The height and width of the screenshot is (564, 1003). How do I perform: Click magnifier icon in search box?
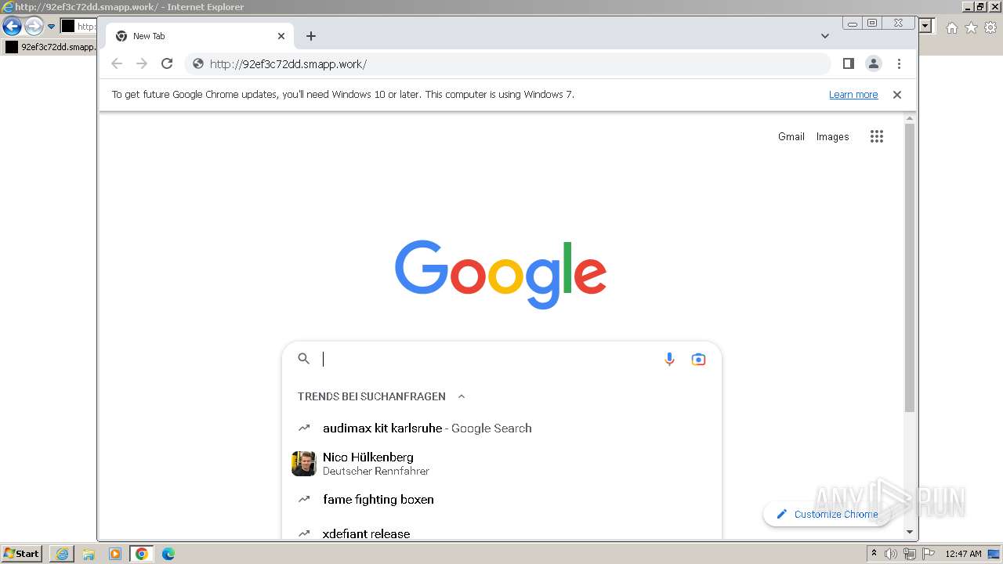304,359
